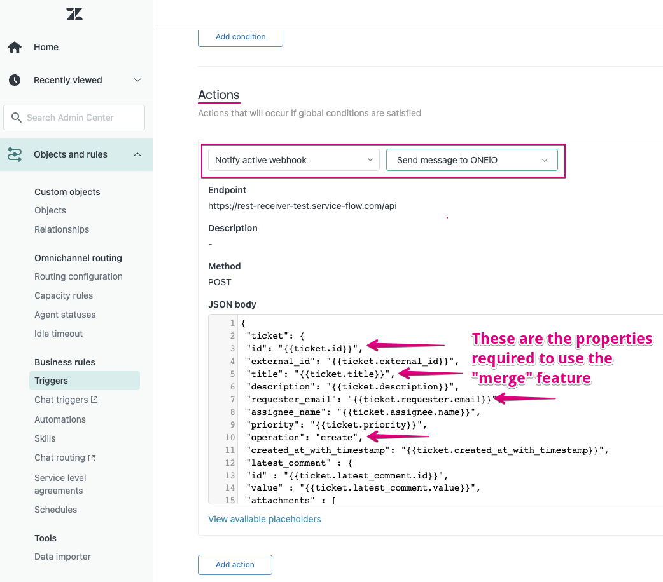
Task: Click the Add condition button
Action: 241,37
